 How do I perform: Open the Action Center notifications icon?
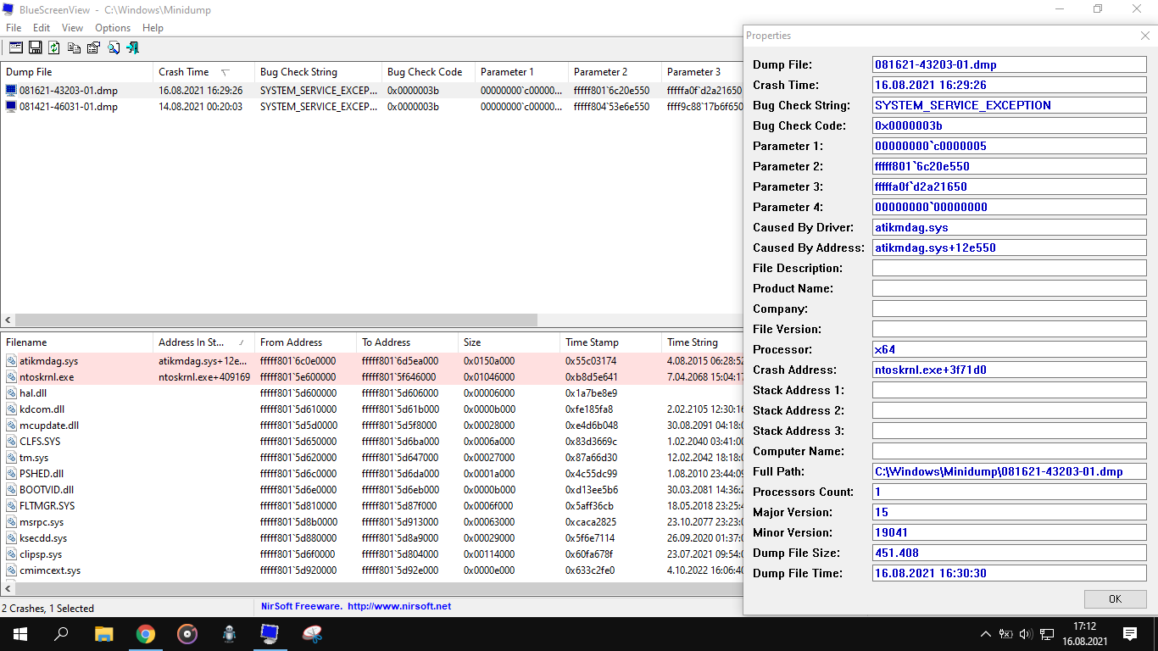[1130, 634]
